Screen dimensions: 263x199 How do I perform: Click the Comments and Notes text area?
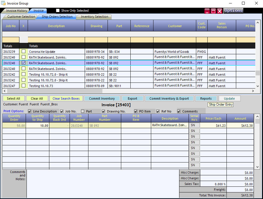tap(103, 184)
